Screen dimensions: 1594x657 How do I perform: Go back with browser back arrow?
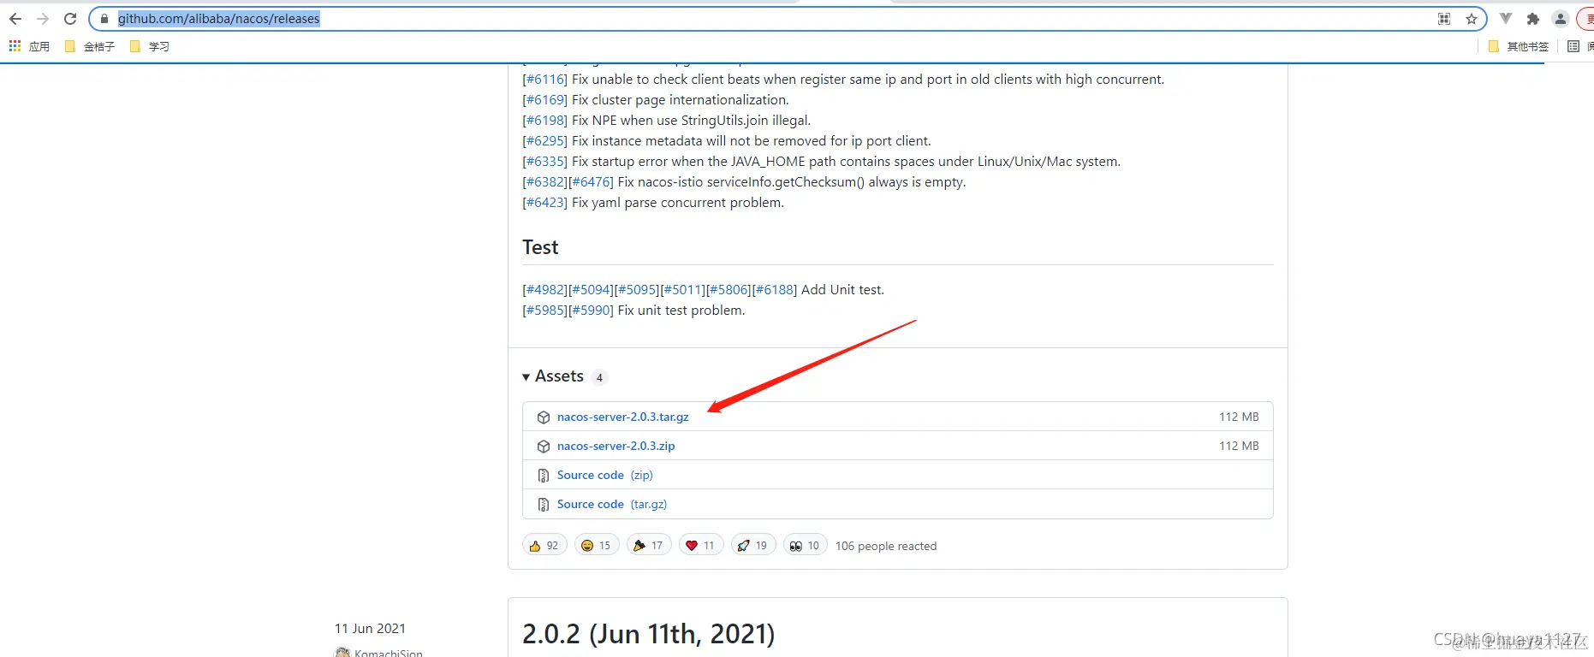15,19
